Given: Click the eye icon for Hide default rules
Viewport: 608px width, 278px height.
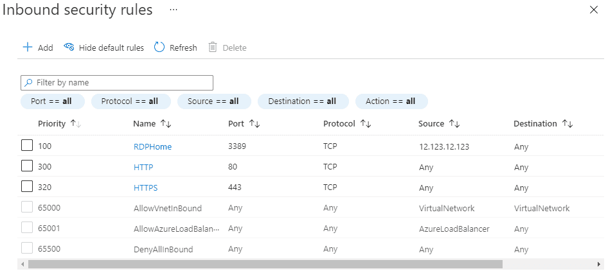Looking at the screenshot, I should point(69,47).
